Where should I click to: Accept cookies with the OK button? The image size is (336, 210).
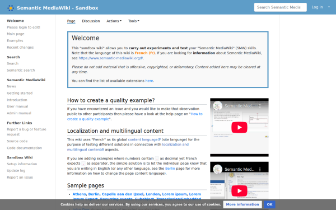click(269, 204)
